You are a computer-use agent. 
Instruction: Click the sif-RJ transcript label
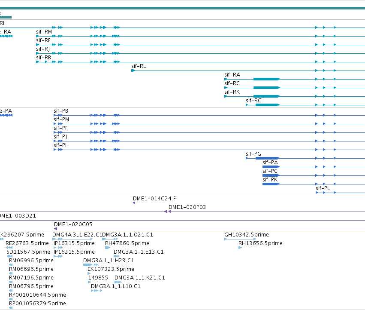[43, 49]
